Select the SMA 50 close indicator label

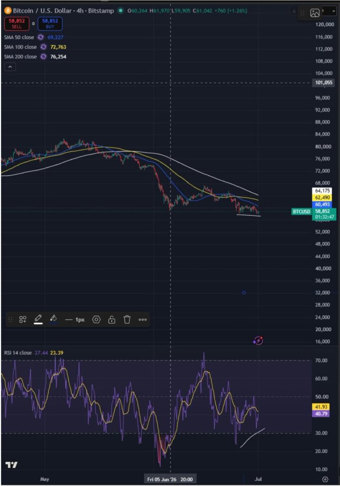(19, 37)
